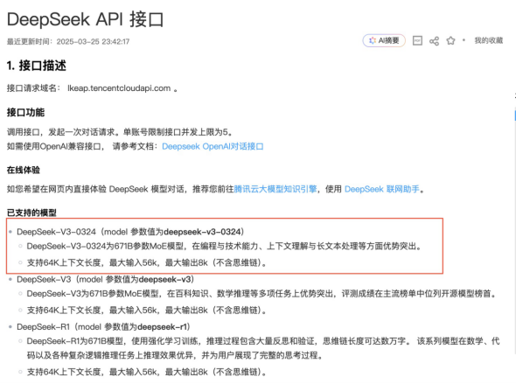Viewport: 516px width, 384px height.
Task: Click the DeepSeek-V3-0324为671B参数MoE模型 description
Action: point(225,246)
